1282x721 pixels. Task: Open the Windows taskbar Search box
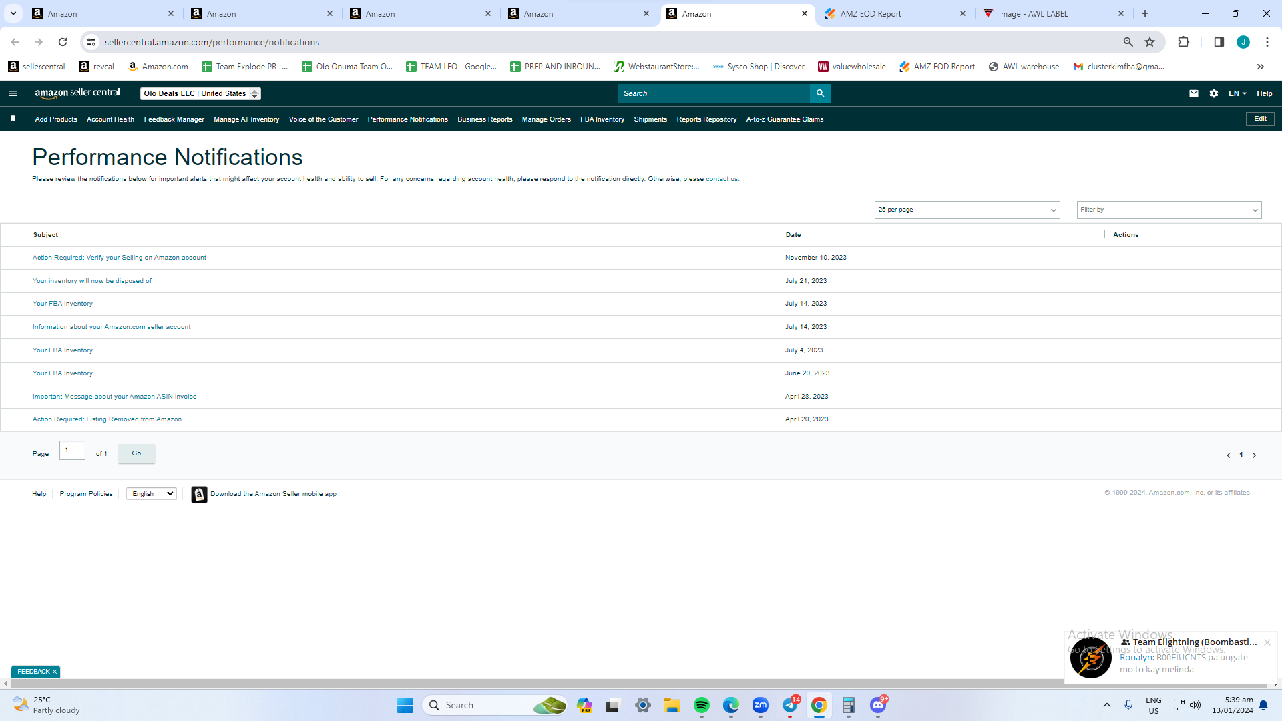click(x=495, y=705)
